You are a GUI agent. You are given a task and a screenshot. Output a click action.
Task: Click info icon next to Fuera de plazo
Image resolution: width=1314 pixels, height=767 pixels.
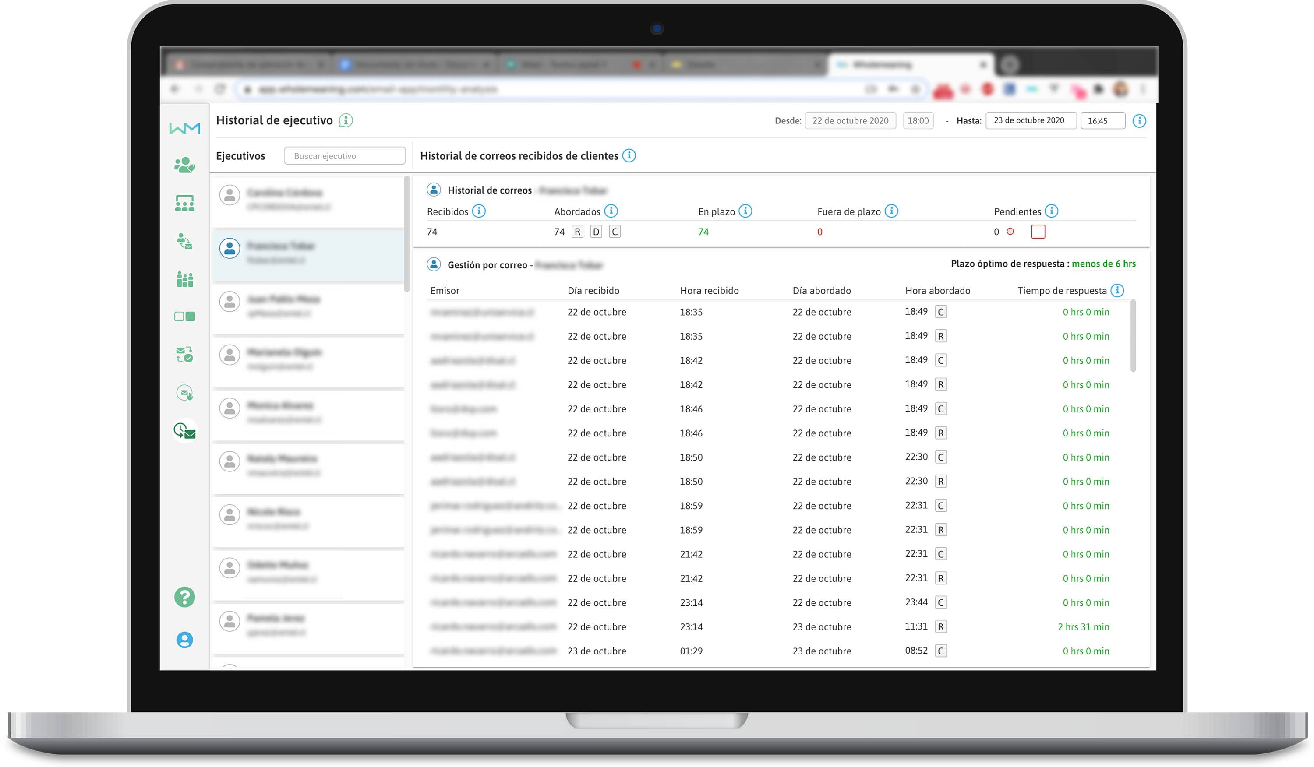point(892,211)
